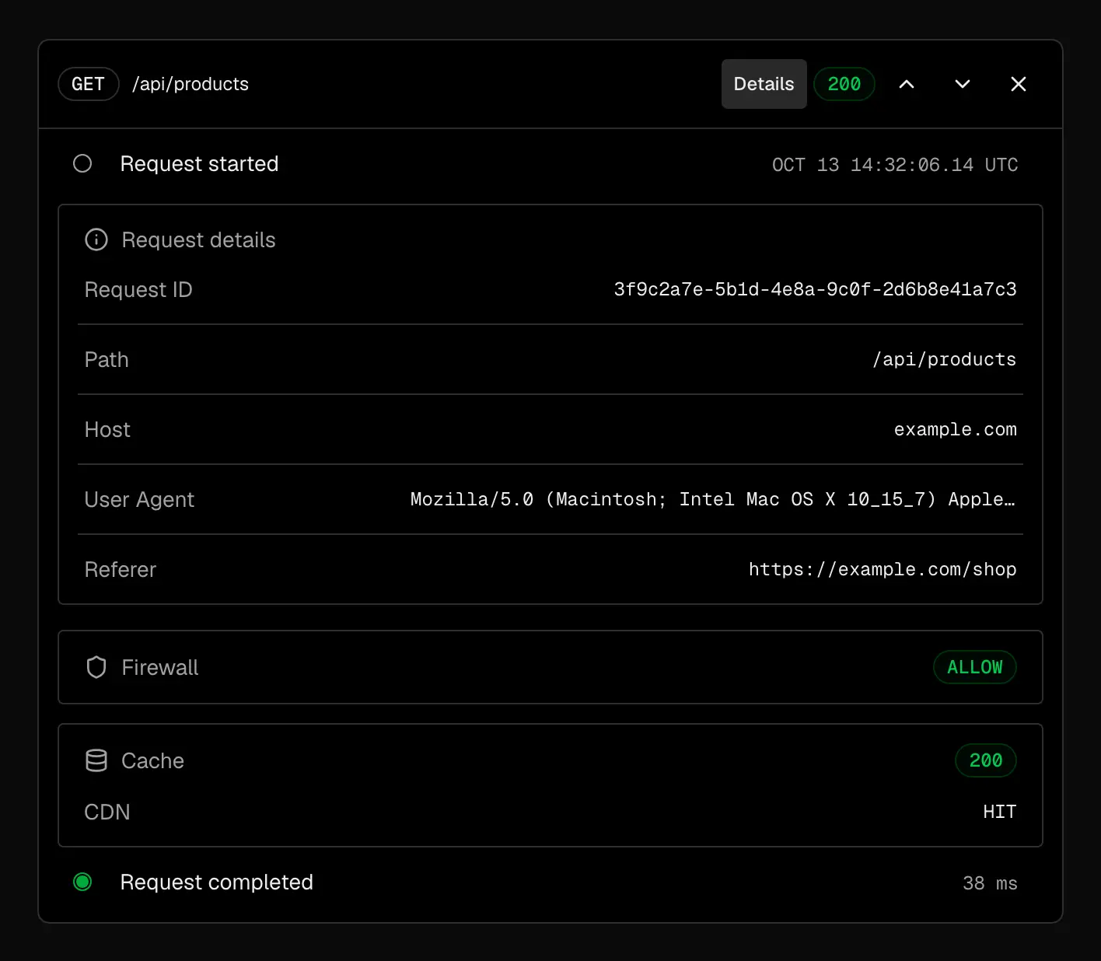Click the green Request completed status dot
This screenshot has height=961, width=1101.
point(82,882)
